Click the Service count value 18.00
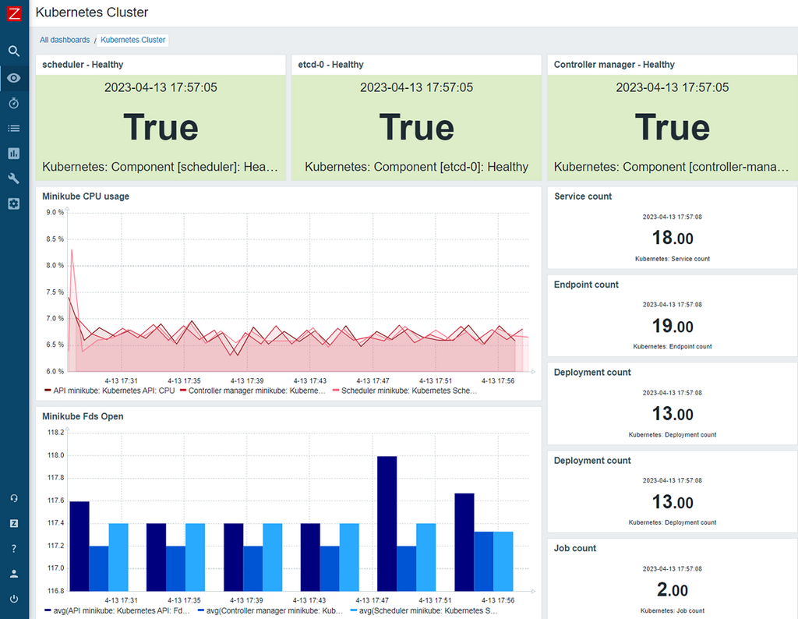 [673, 238]
